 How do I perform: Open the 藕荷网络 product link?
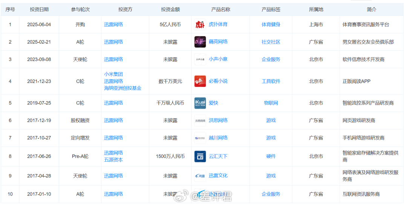(218, 42)
